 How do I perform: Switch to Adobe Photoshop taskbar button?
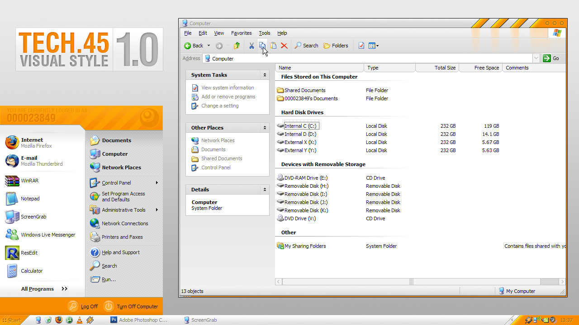coord(139,320)
